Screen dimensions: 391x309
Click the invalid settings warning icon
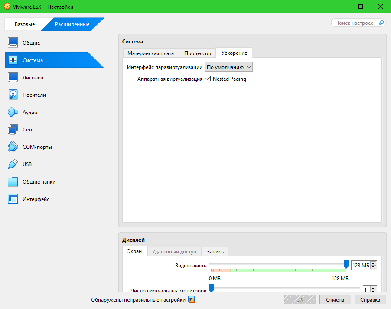(192, 300)
